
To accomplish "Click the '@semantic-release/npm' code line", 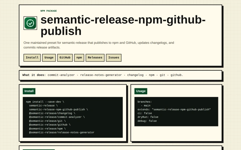I will [x=47, y=128].
